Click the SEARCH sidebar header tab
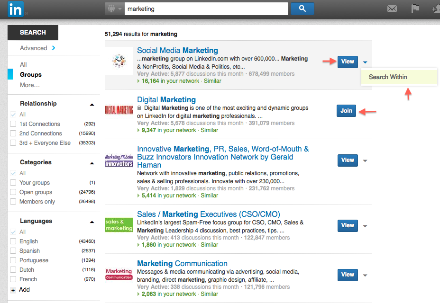Image resolution: width=440 pixels, height=303 pixels. 33,33
